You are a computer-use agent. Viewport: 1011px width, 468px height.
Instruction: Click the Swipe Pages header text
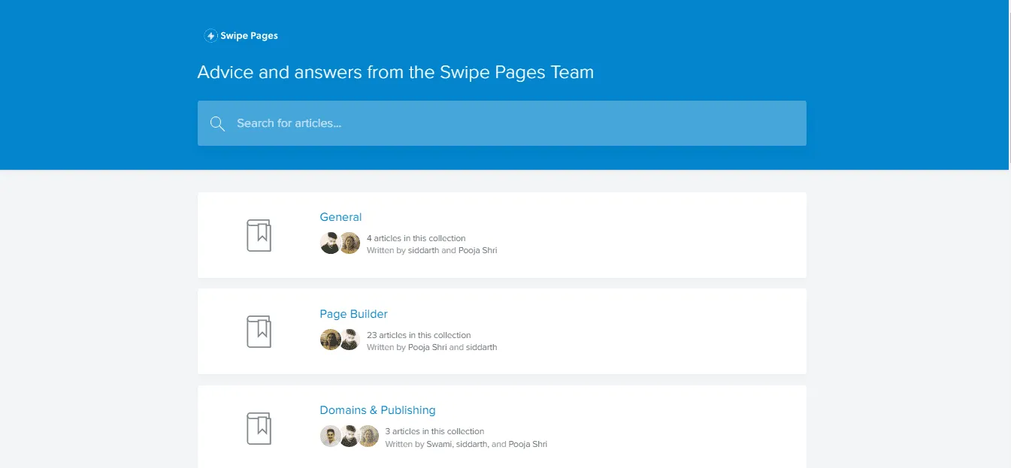point(248,35)
